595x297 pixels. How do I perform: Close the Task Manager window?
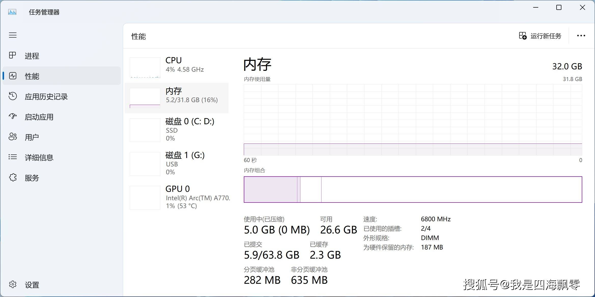coord(583,7)
